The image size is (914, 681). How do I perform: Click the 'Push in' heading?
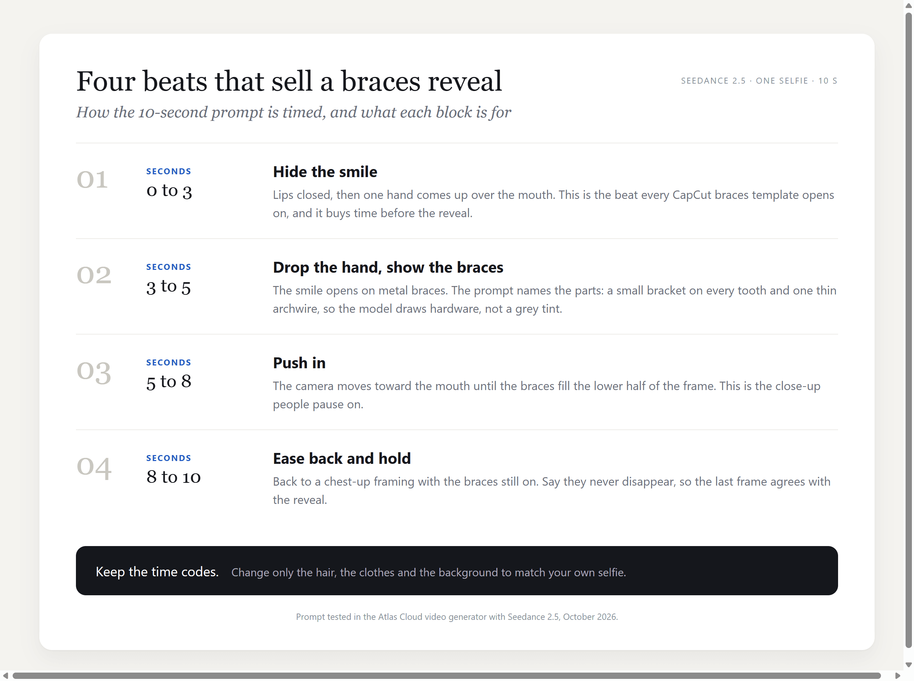300,363
